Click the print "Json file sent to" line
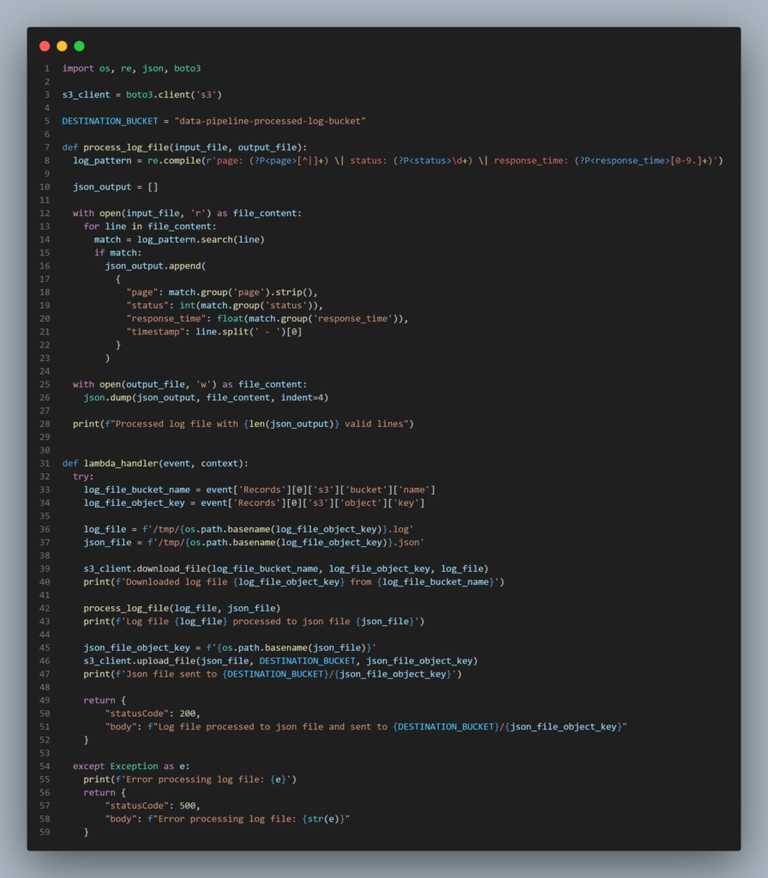Viewport: 768px width, 878px height. pyautogui.click(x=273, y=674)
